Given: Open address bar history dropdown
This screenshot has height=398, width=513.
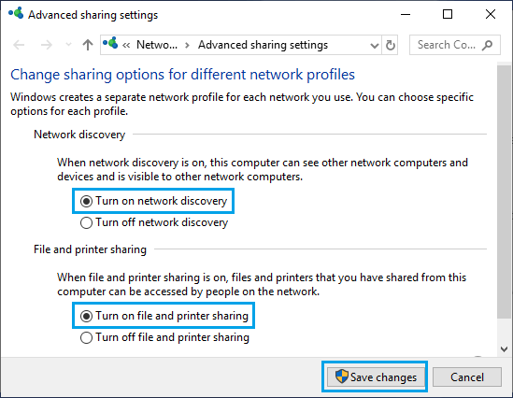Looking at the screenshot, I should pyautogui.click(x=375, y=45).
